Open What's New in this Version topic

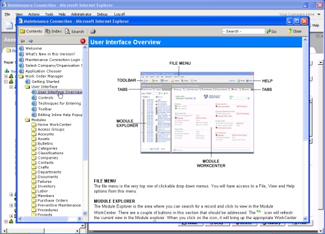(x=50, y=54)
